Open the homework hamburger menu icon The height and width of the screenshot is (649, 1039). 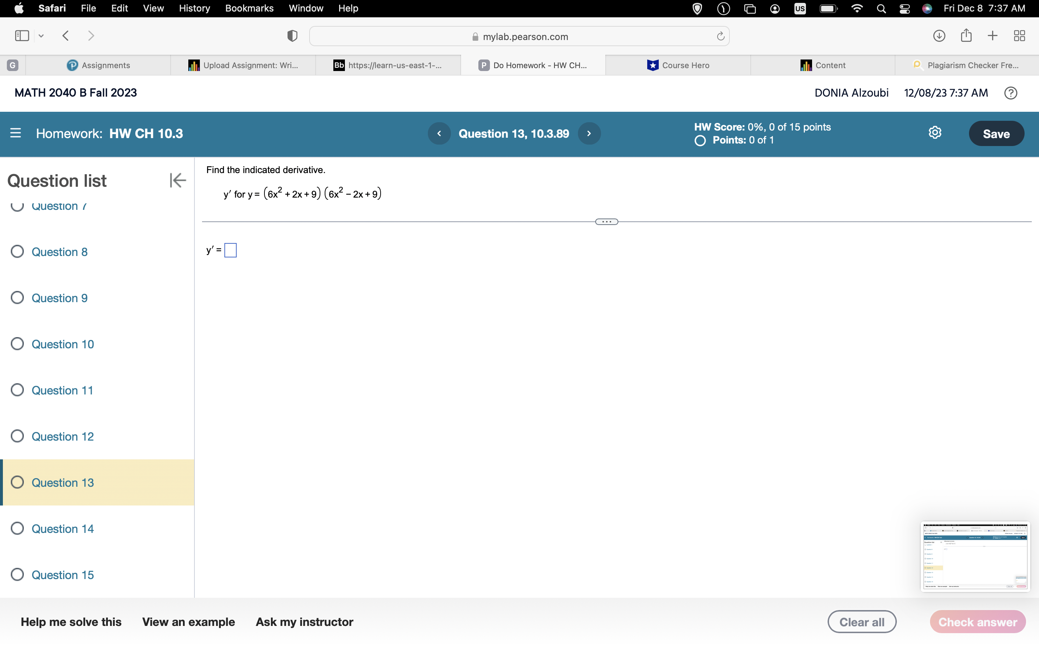click(16, 133)
